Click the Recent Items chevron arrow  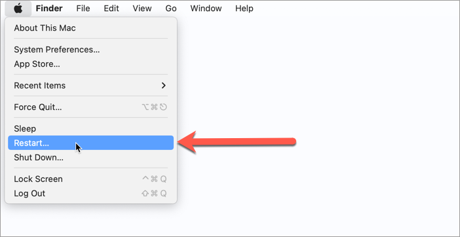(x=164, y=86)
